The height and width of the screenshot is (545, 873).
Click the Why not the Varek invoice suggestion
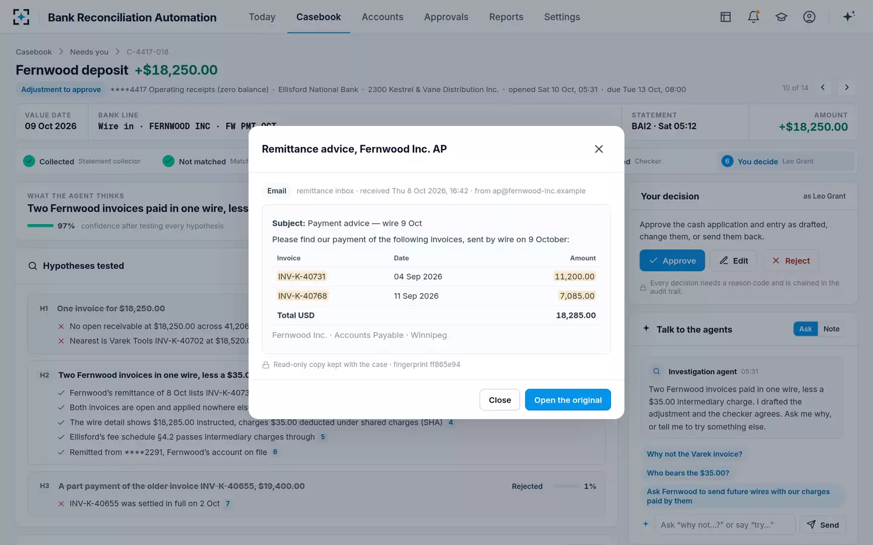point(694,454)
